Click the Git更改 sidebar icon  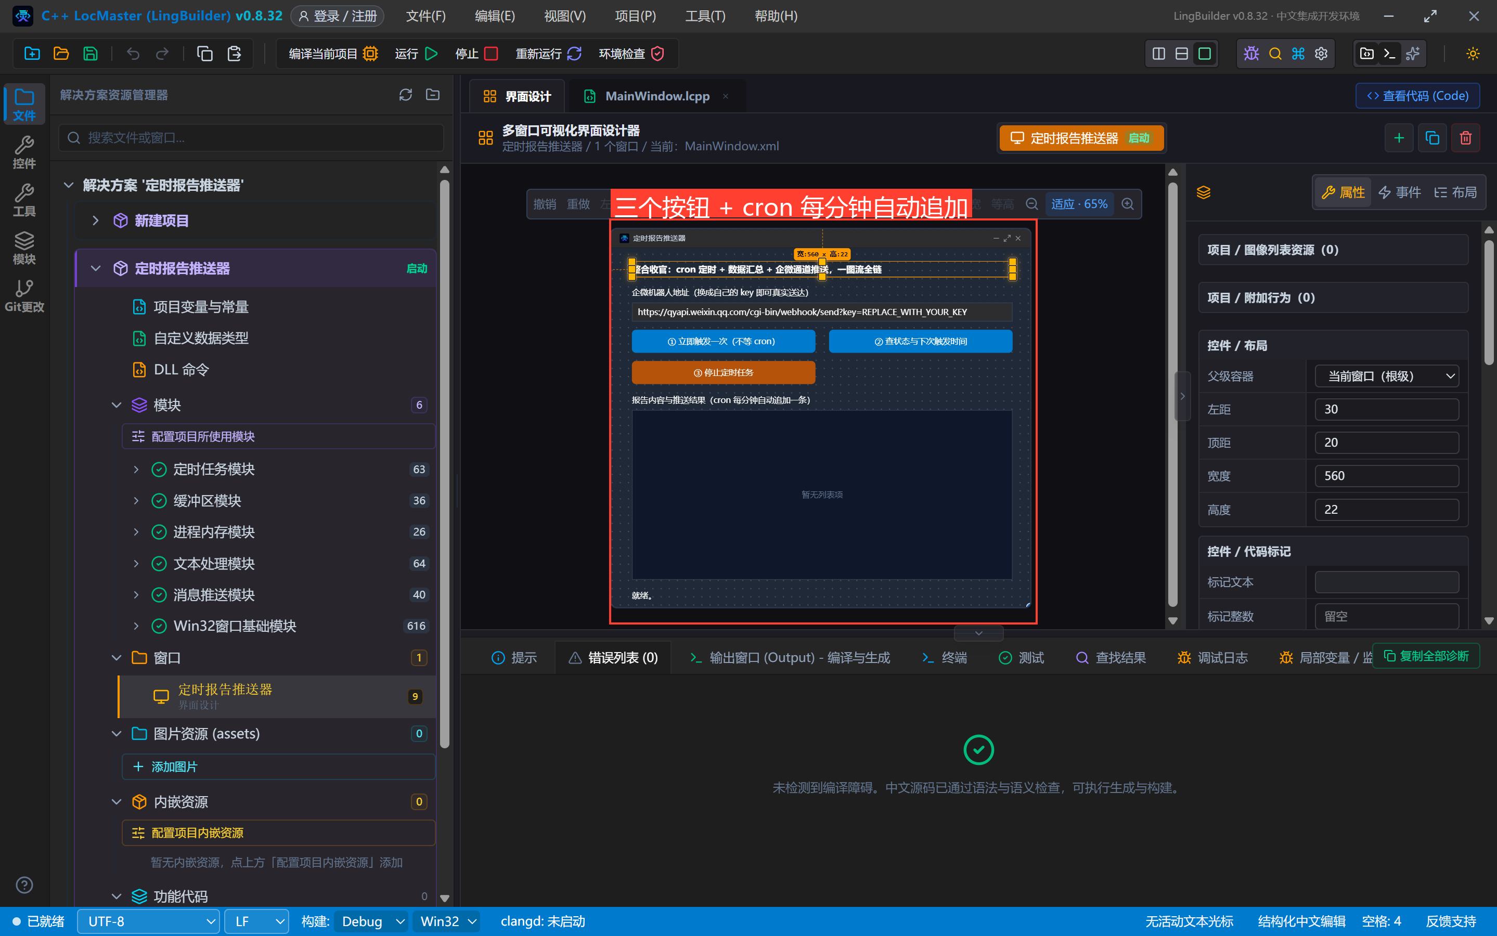[24, 295]
